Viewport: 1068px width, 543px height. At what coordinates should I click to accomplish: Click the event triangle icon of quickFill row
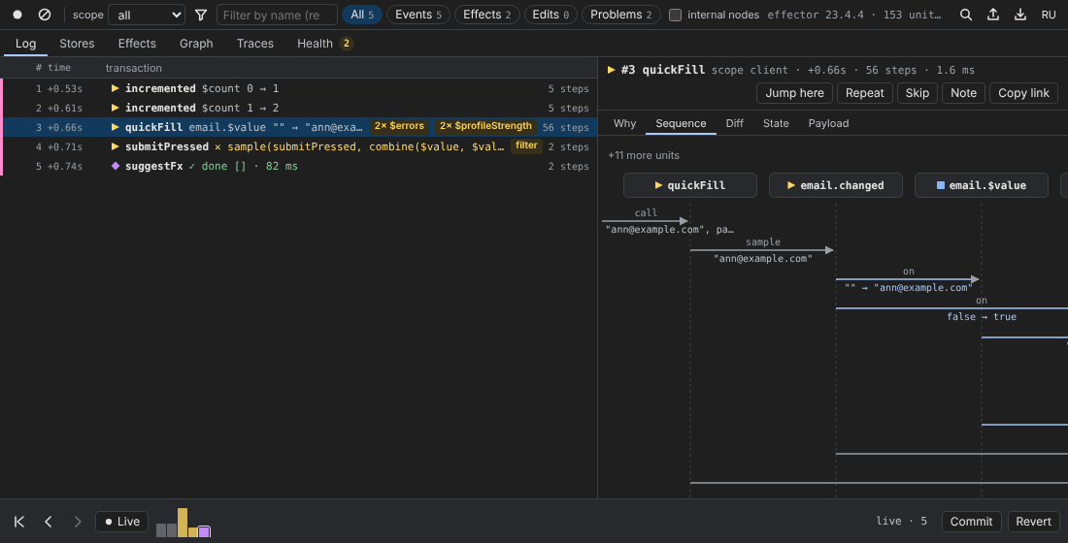pyautogui.click(x=116, y=127)
